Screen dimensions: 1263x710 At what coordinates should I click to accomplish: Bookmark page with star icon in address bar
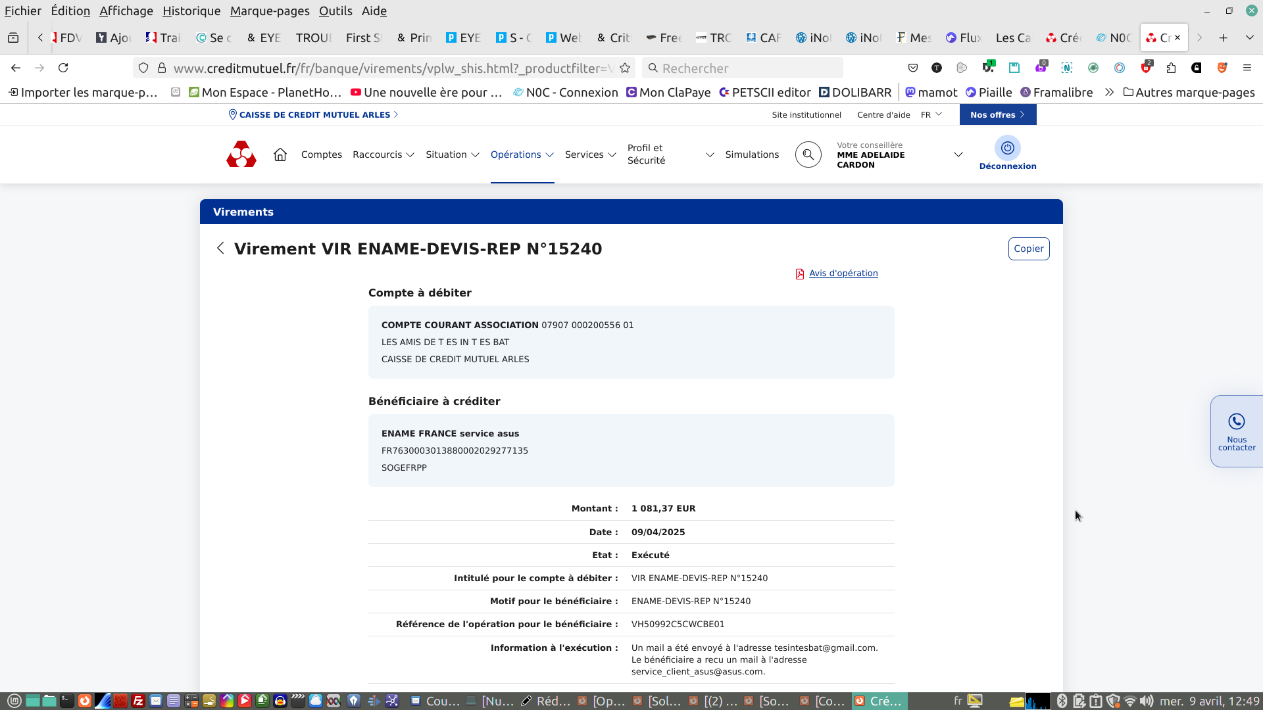[625, 68]
